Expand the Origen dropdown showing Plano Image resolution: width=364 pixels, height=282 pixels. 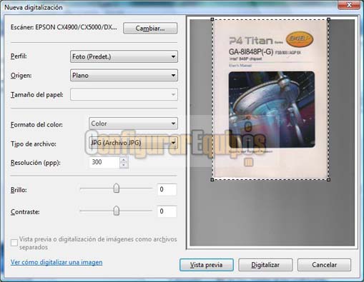[124, 76]
